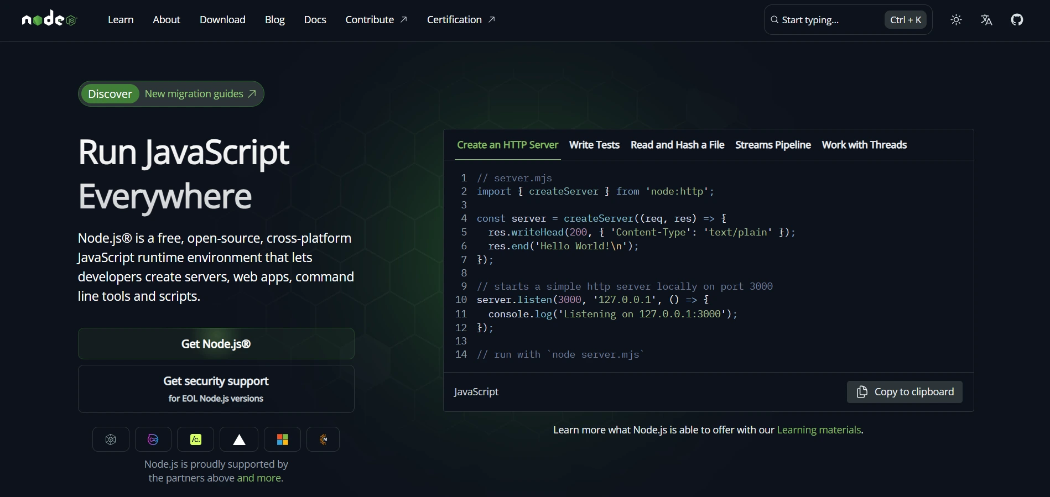Click the server.listen(3000 code line
Screen dimensions: 1050x497
point(593,300)
